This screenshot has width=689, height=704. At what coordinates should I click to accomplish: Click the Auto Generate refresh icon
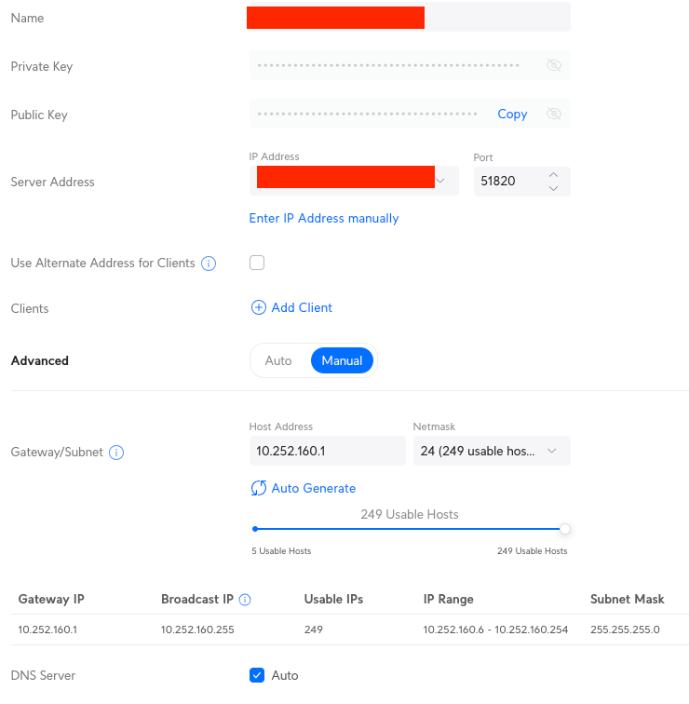[258, 489]
